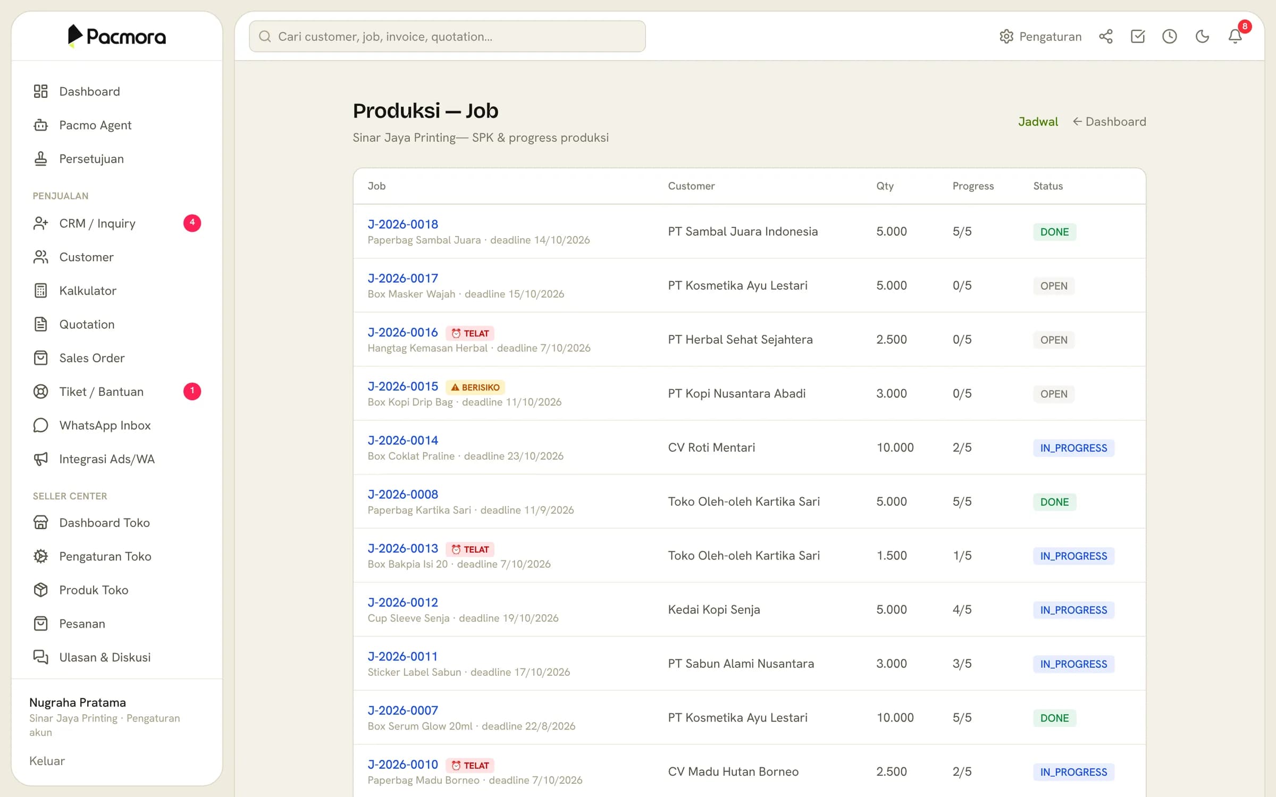Viewport: 1276px width, 797px height.
Task: Open job J-2026-0014 link
Action: 402,440
